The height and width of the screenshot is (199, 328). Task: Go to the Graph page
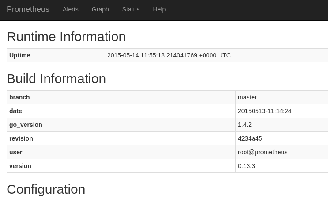(100, 9)
